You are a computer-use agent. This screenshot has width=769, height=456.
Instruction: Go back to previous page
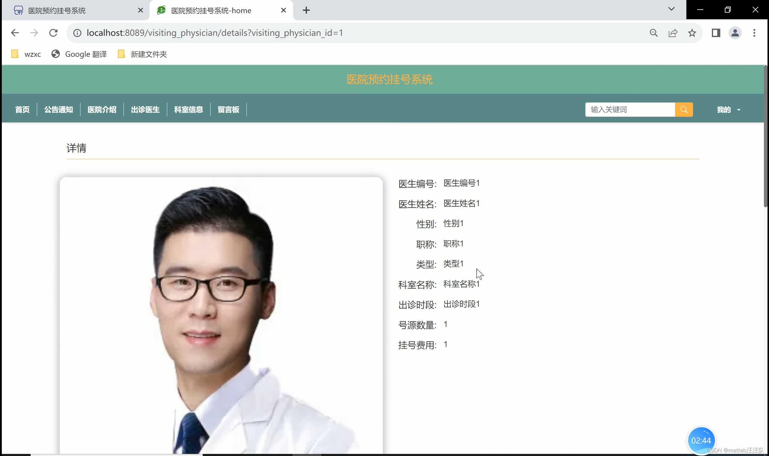point(15,33)
